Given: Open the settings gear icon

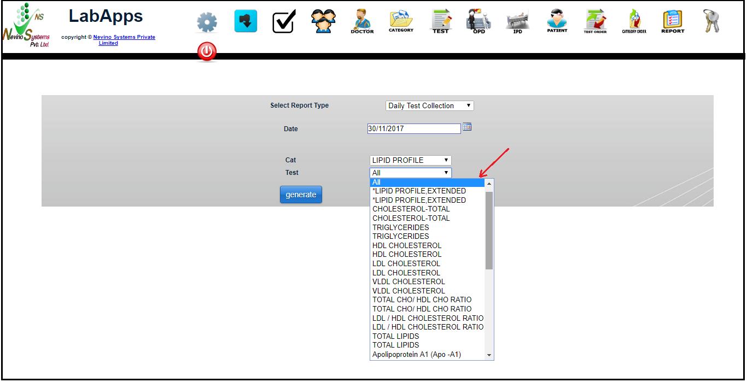Looking at the screenshot, I should (207, 23).
